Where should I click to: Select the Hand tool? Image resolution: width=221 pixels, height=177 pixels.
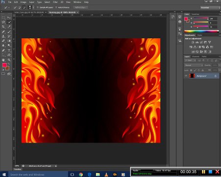pyautogui.click(x=3, y=60)
